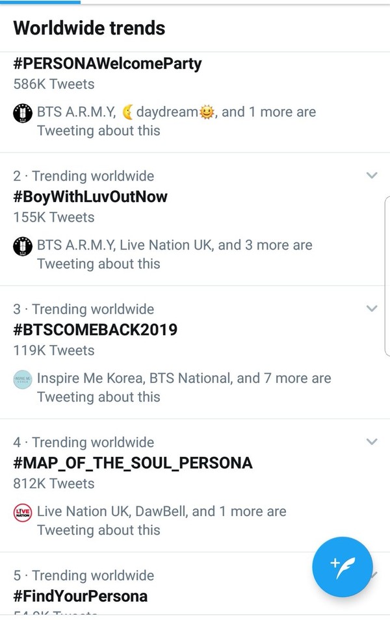Screen dimensions: 390x620
Task: Click the Worldwide trends heading
Action: (89, 28)
